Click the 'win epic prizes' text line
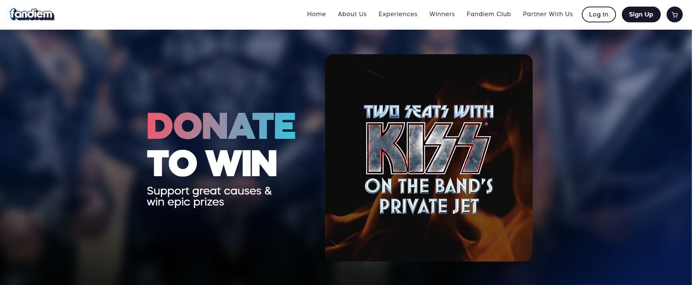Image resolution: width=693 pixels, height=285 pixels. 185,202
